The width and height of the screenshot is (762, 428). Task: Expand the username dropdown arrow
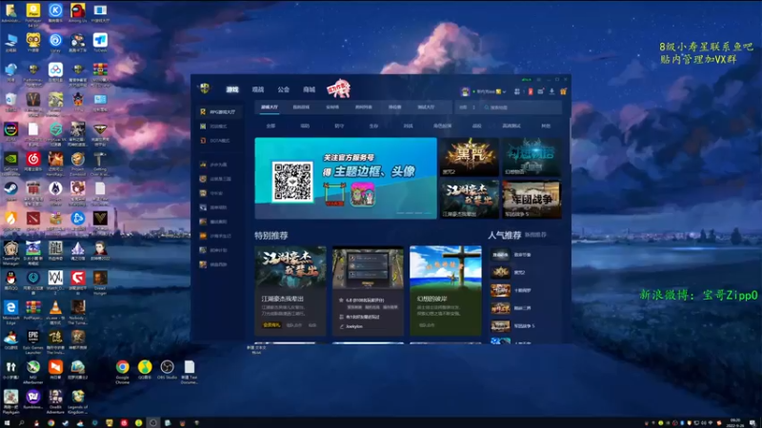(x=505, y=91)
